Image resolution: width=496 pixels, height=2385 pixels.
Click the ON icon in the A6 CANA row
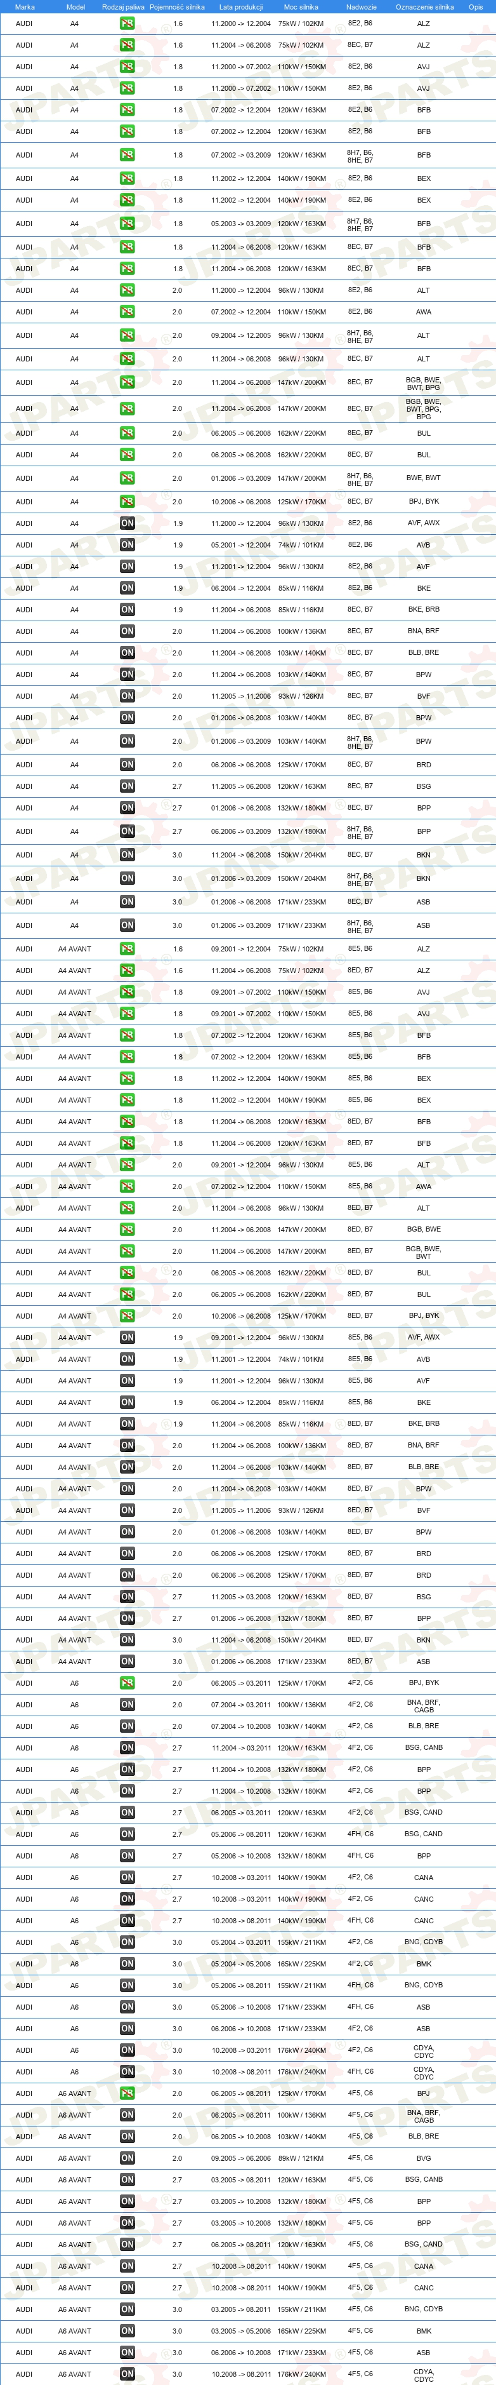click(x=127, y=1878)
